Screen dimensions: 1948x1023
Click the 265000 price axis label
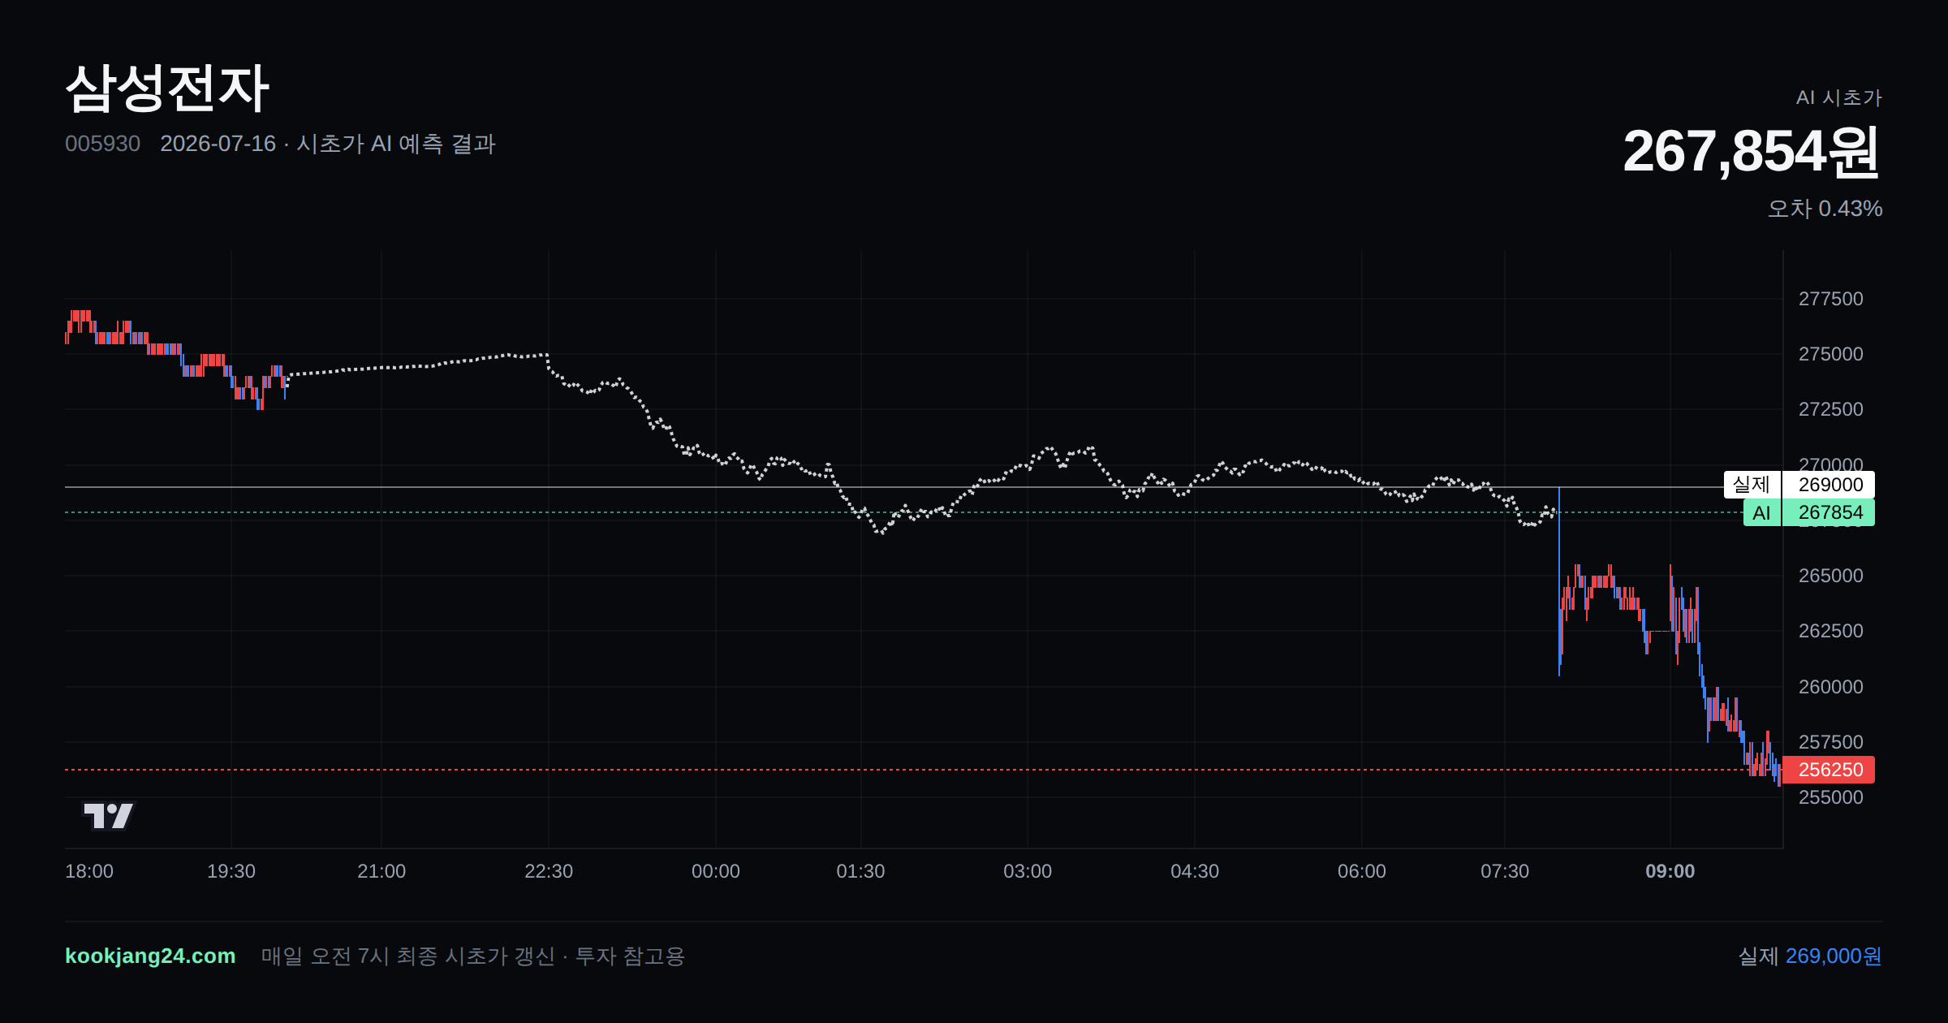(1830, 576)
